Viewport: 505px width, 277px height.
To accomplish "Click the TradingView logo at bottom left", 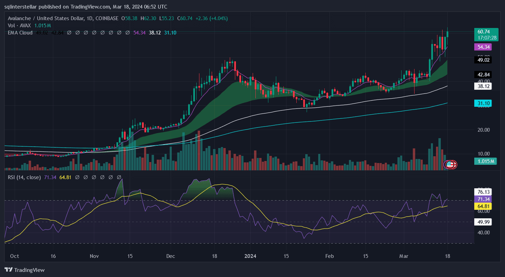I will pyautogui.click(x=25, y=270).
